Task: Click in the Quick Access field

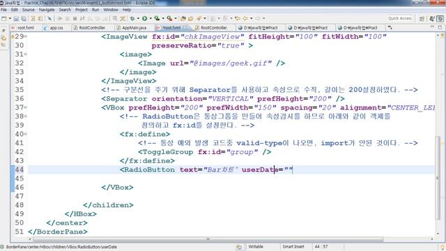Action: 399,19
